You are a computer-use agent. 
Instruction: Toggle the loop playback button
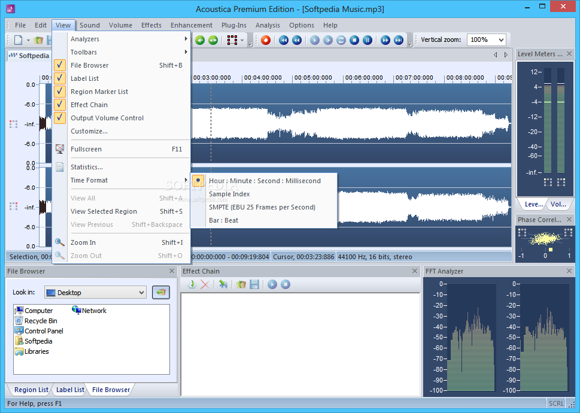[341, 40]
